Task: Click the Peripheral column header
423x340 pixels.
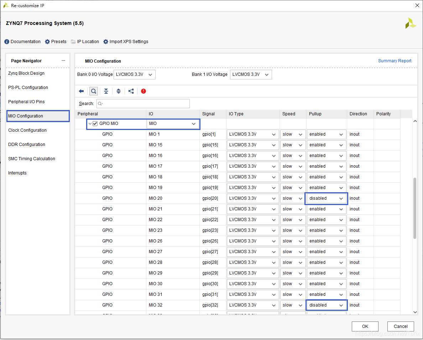Action: coord(111,114)
